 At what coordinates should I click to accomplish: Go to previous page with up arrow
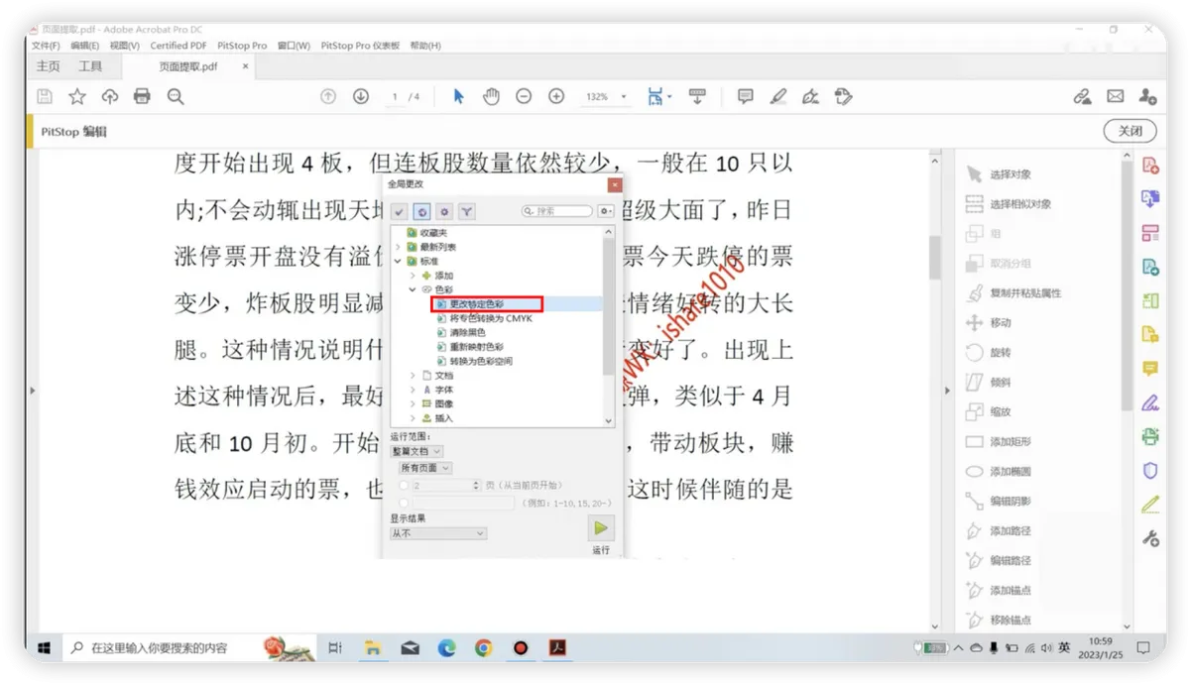[328, 96]
